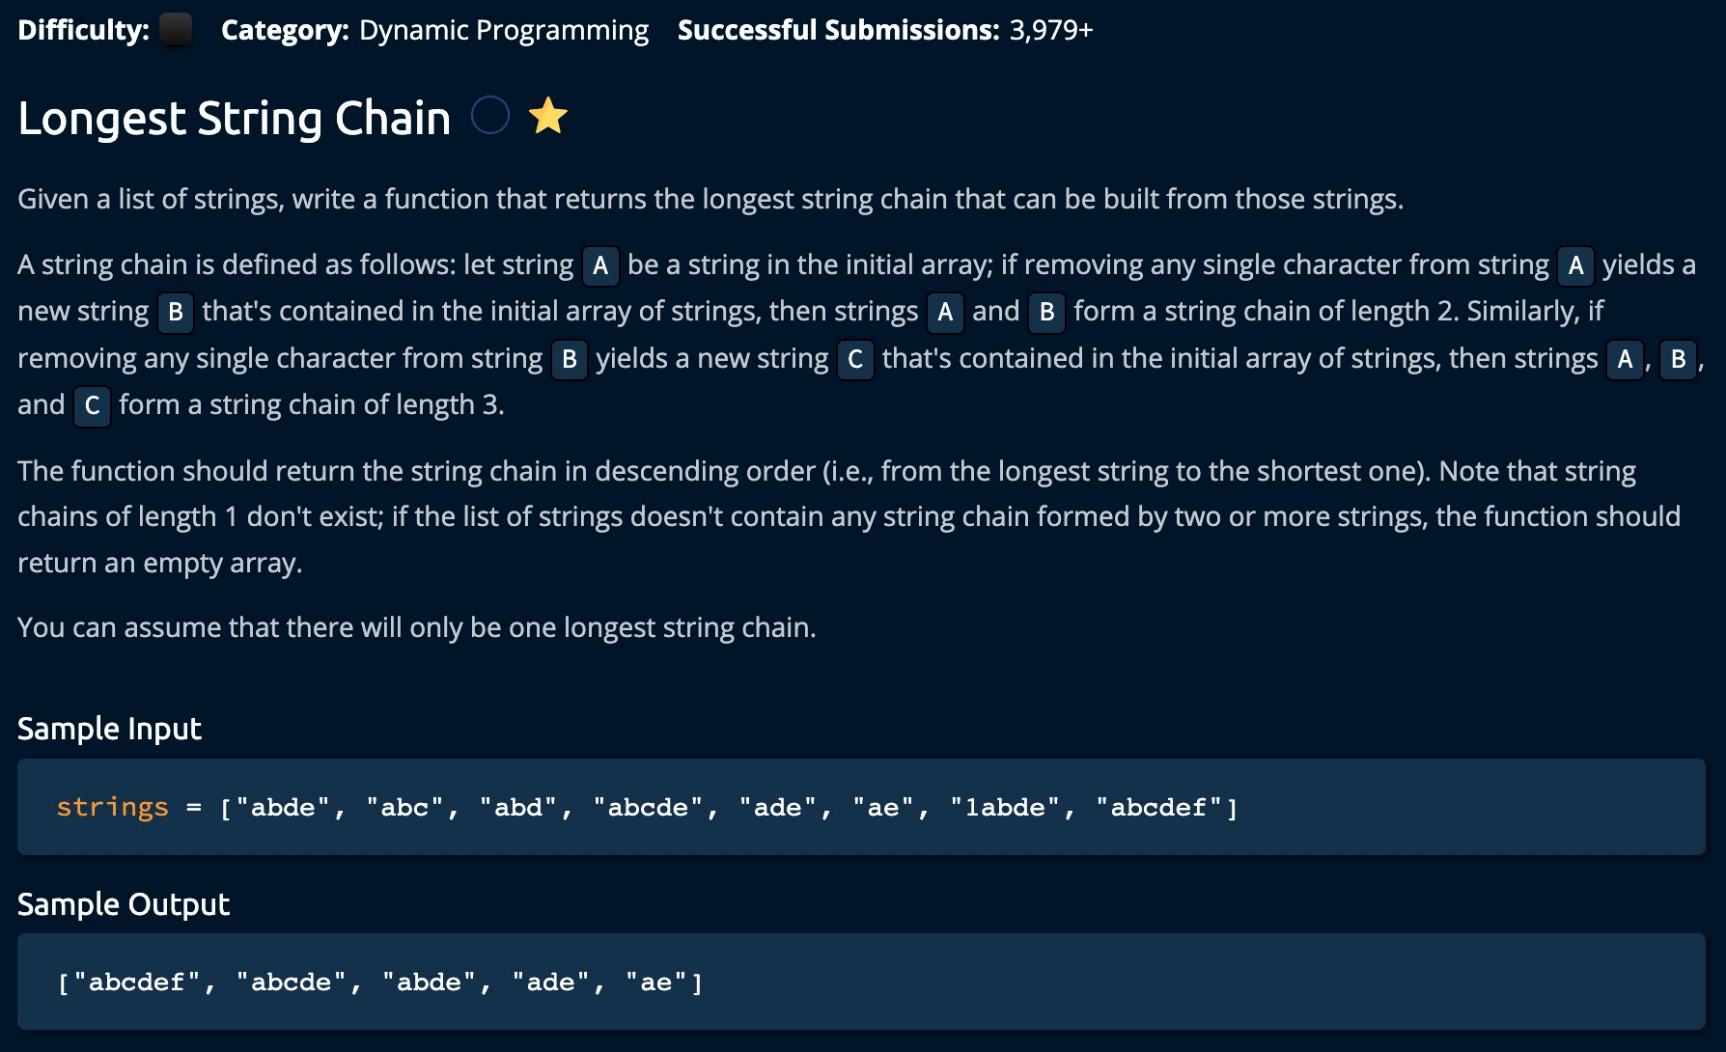Click the sentence about only one longest chain
The width and height of the screenshot is (1726, 1052).
[x=416, y=628]
